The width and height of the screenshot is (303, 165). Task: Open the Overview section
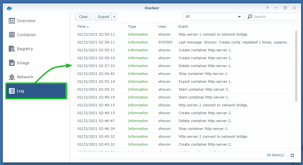click(36, 21)
